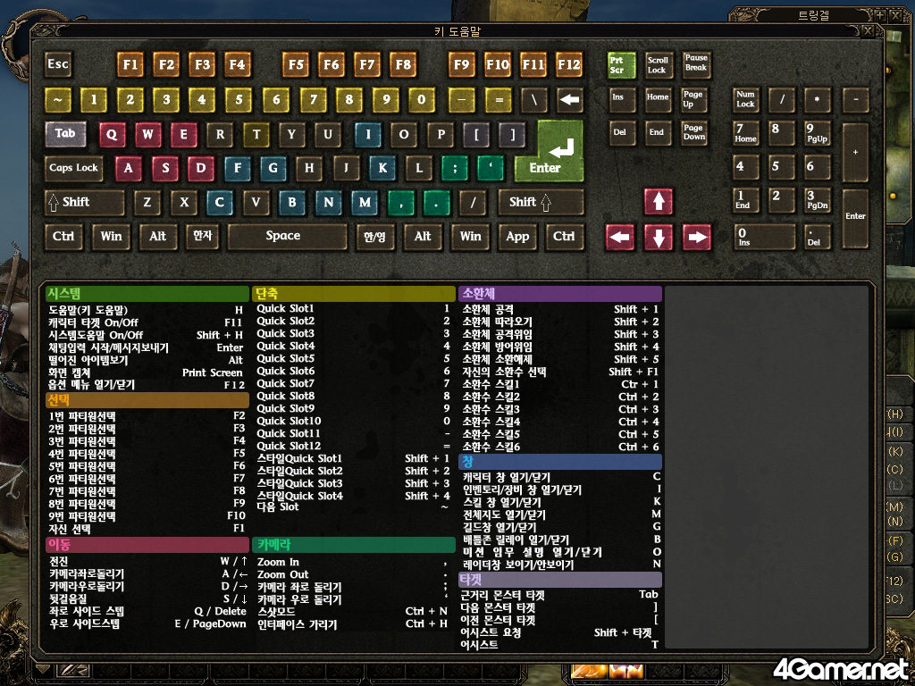This screenshot has width=915, height=686.
Task: Click the 스샷모드 row
Action: 354,612
